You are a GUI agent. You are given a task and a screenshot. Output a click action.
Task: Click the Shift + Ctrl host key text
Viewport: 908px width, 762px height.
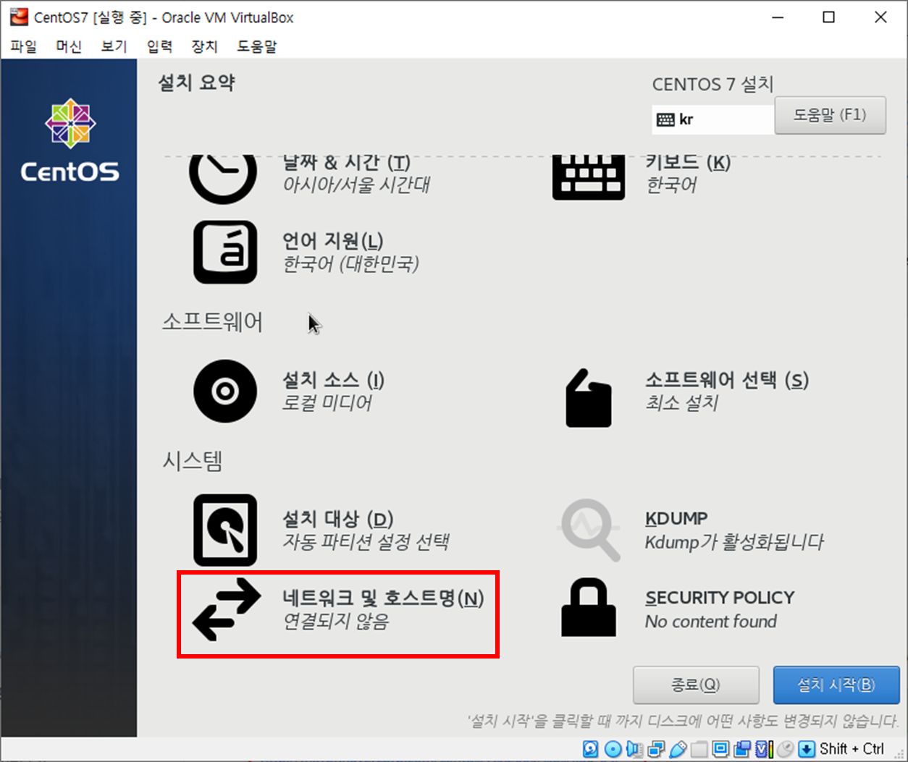click(852, 749)
